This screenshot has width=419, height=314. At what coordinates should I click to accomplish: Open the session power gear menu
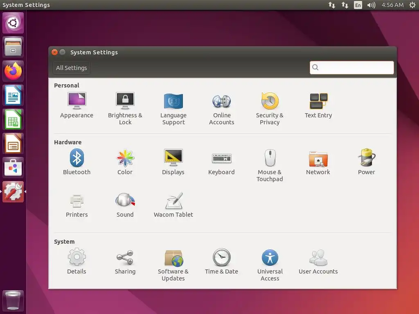[x=412, y=5]
